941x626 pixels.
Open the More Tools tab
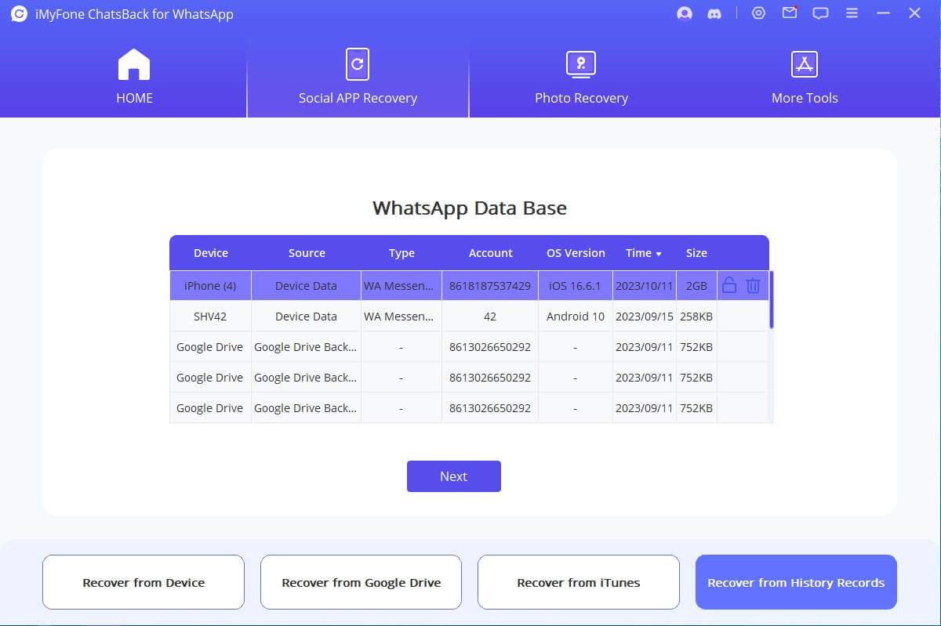(805, 77)
